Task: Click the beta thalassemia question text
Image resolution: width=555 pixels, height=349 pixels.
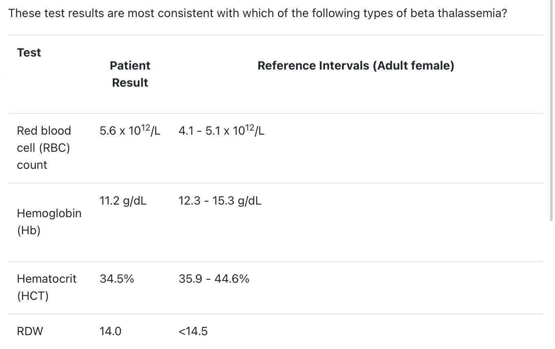Action: [257, 13]
